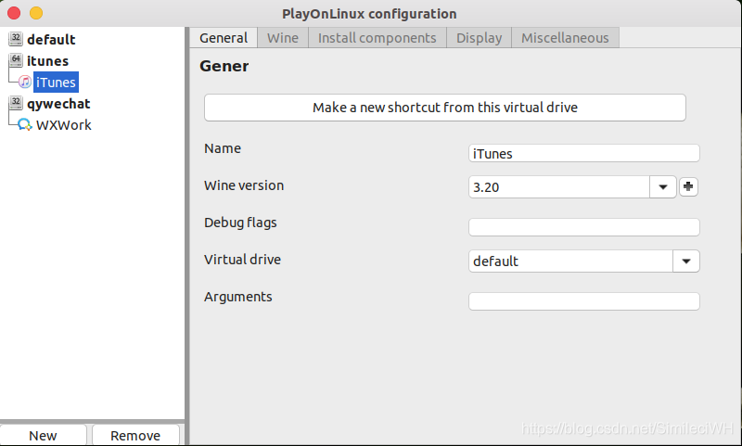742x446 pixels.
Task: Click the Remove button
Action: (x=135, y=435)
